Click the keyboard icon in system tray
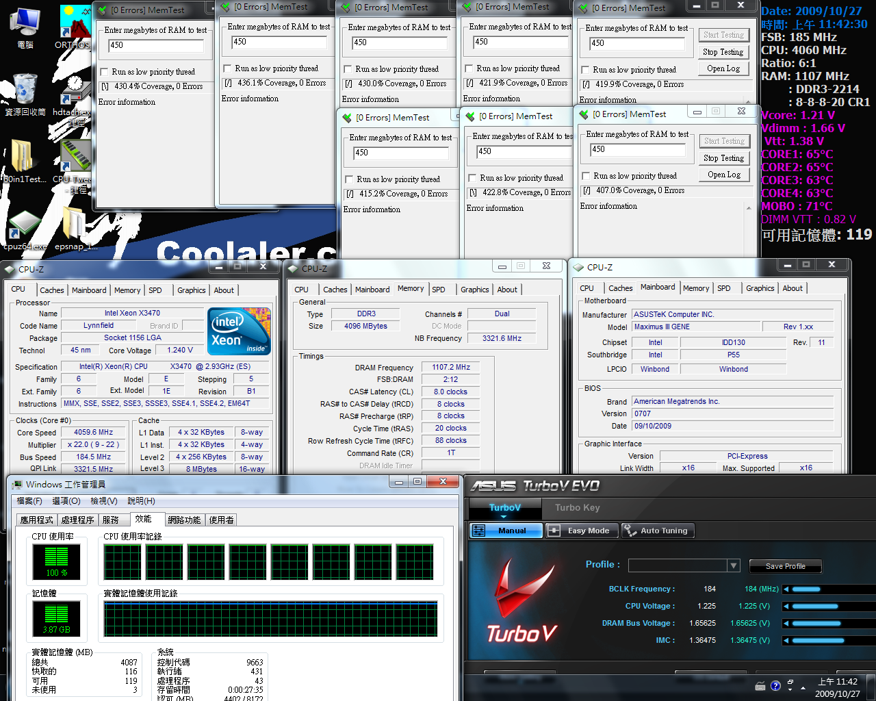 pyautogui.click(x=760, y=686)
